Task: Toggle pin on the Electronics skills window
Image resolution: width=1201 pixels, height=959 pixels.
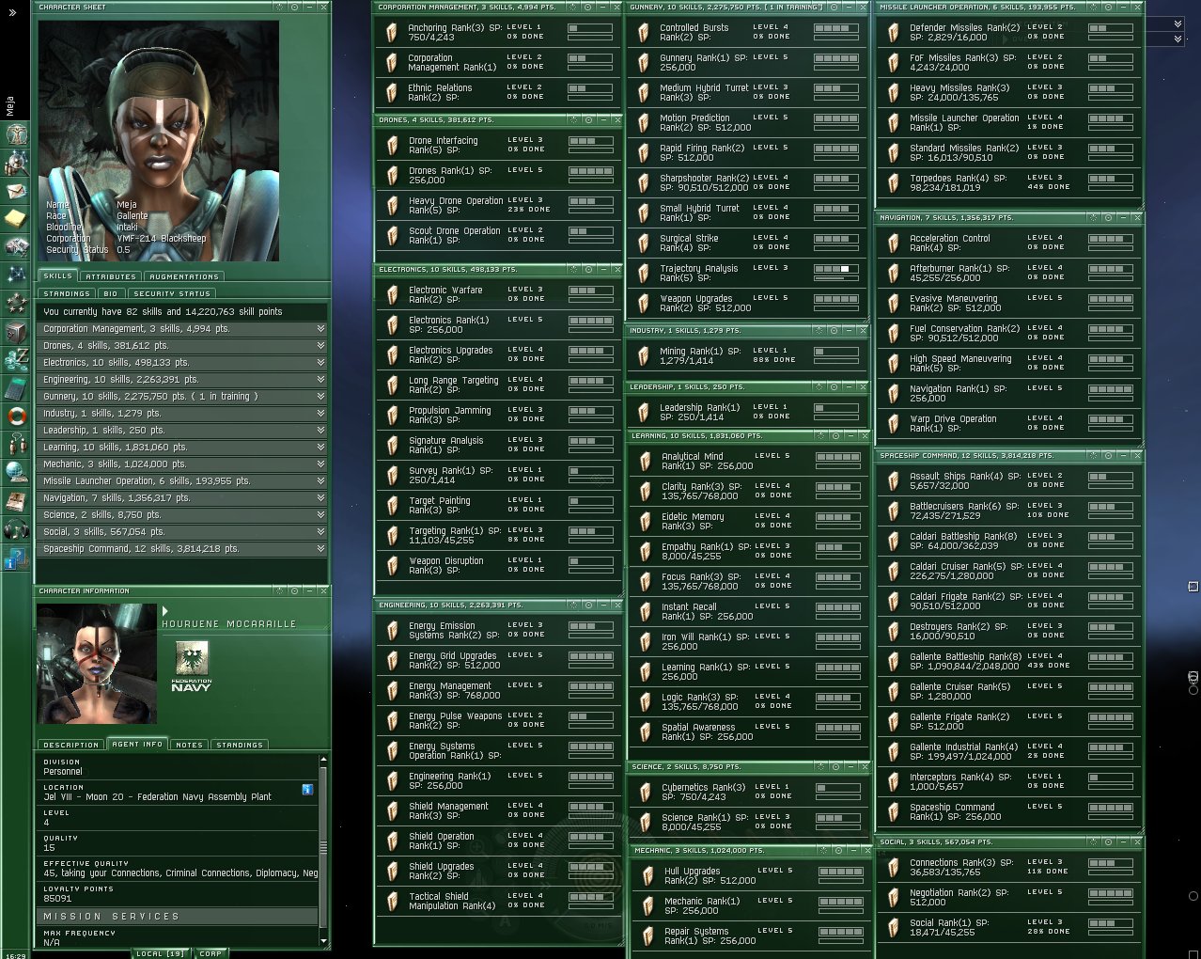Action: (588, 270)
